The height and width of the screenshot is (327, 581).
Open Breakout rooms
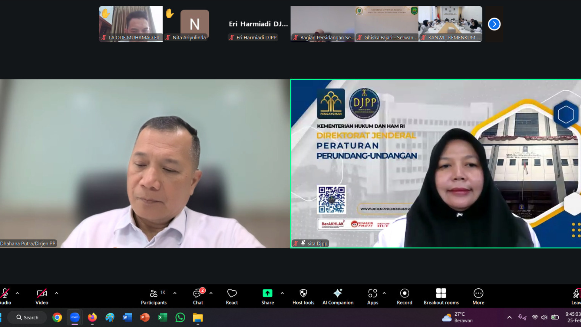[x=441, y=296]
